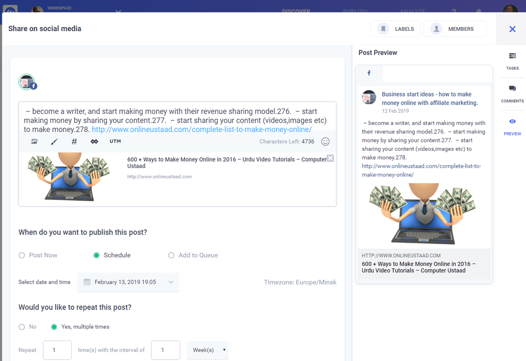Click the preview card title '600 + Ways to Make Money Online'
This screenshot has height=361, width=526.
click(418, 267)
